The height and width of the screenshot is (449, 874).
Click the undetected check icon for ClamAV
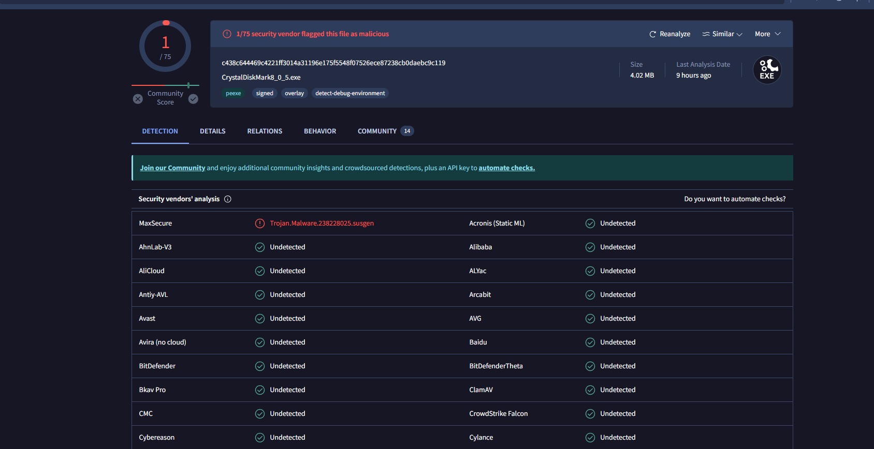click(x=590, y=390)
